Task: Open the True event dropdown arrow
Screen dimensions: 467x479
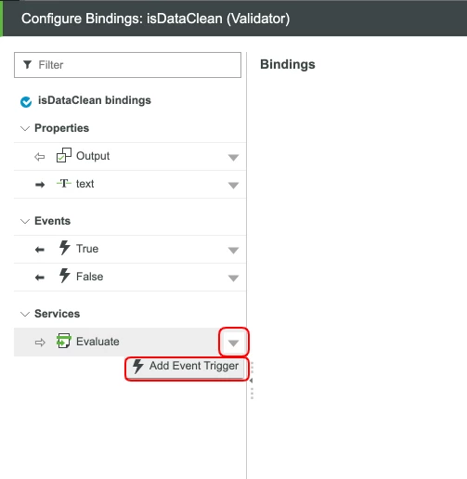Action: 233,250
